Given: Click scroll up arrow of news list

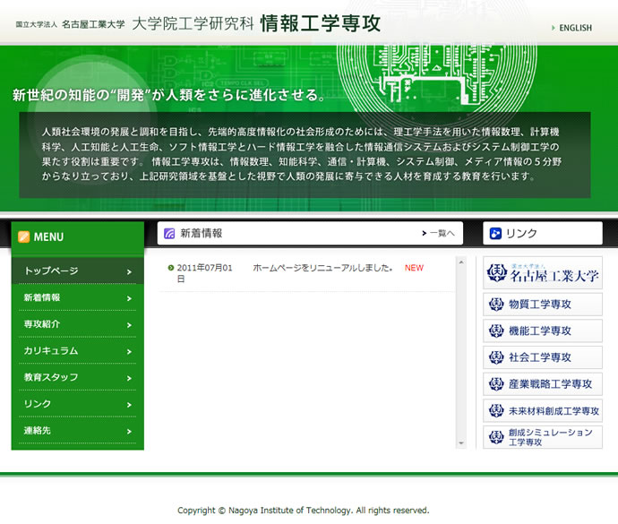Looking at the screenshot, I should coord(461,262).
